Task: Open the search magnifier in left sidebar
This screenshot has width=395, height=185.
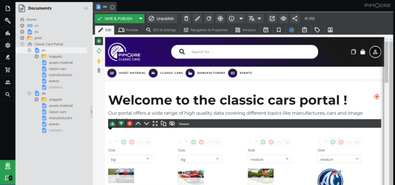Action: [8, 94]
